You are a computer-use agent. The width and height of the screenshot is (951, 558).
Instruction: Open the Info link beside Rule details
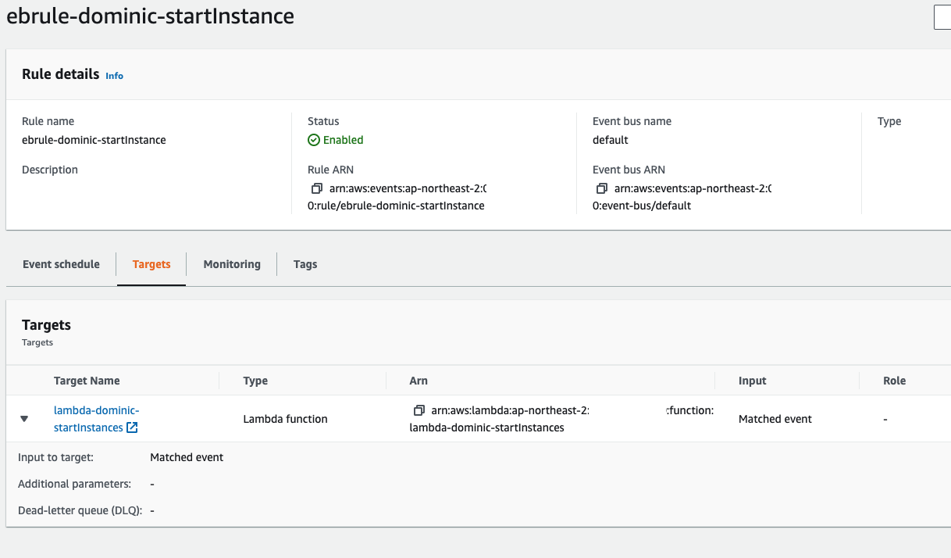115,76
